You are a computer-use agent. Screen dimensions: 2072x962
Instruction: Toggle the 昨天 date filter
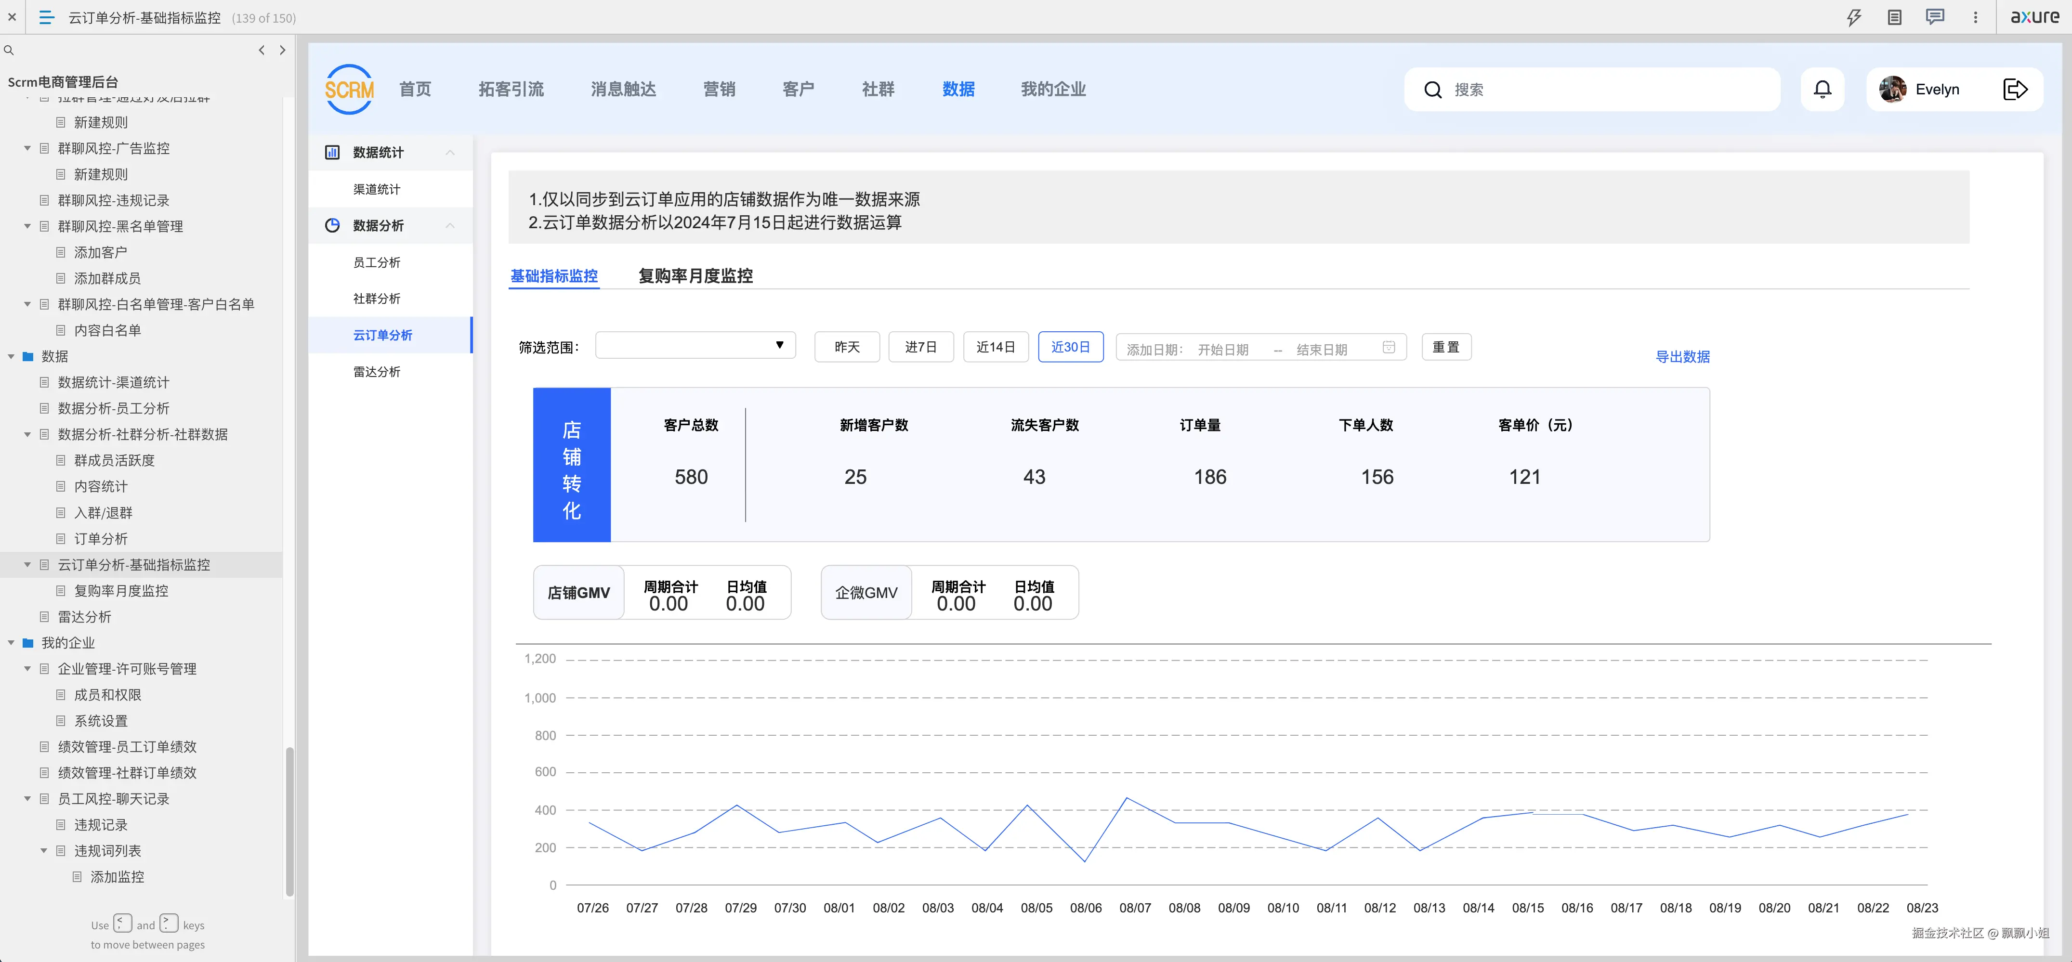(x=846, y=347)
